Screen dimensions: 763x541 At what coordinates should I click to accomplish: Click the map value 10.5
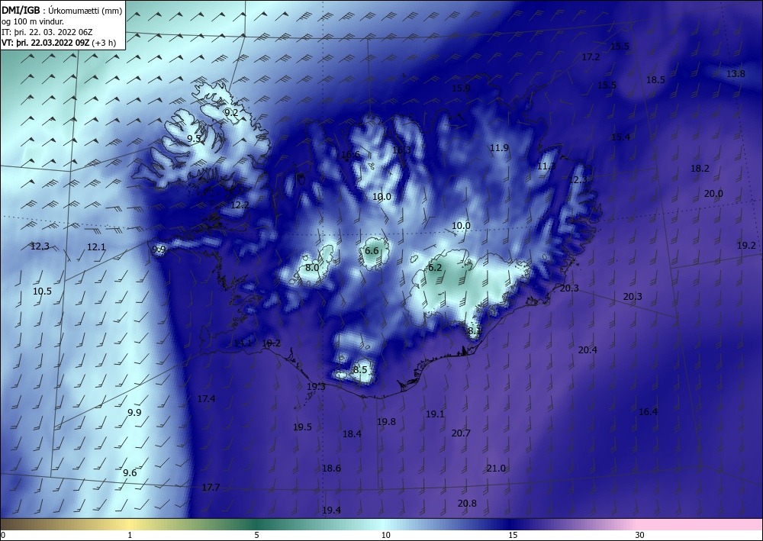(42, 291)
